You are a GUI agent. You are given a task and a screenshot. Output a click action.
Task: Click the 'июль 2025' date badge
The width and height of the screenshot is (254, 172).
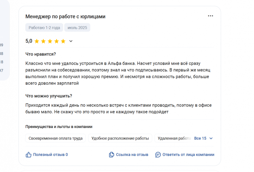click(x=77, y=28)
